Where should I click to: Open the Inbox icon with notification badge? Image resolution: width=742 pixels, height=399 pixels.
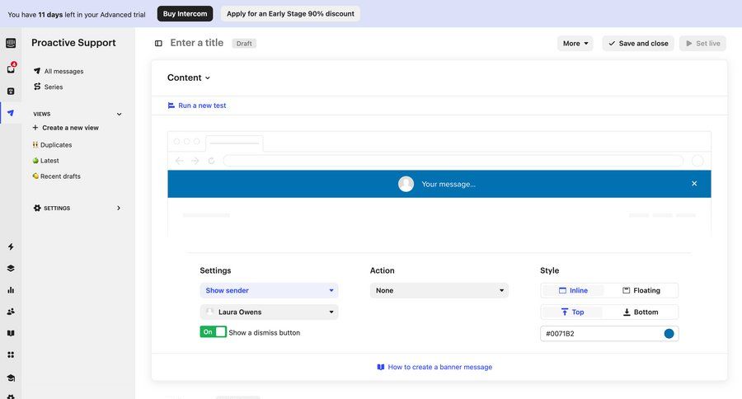11,68
